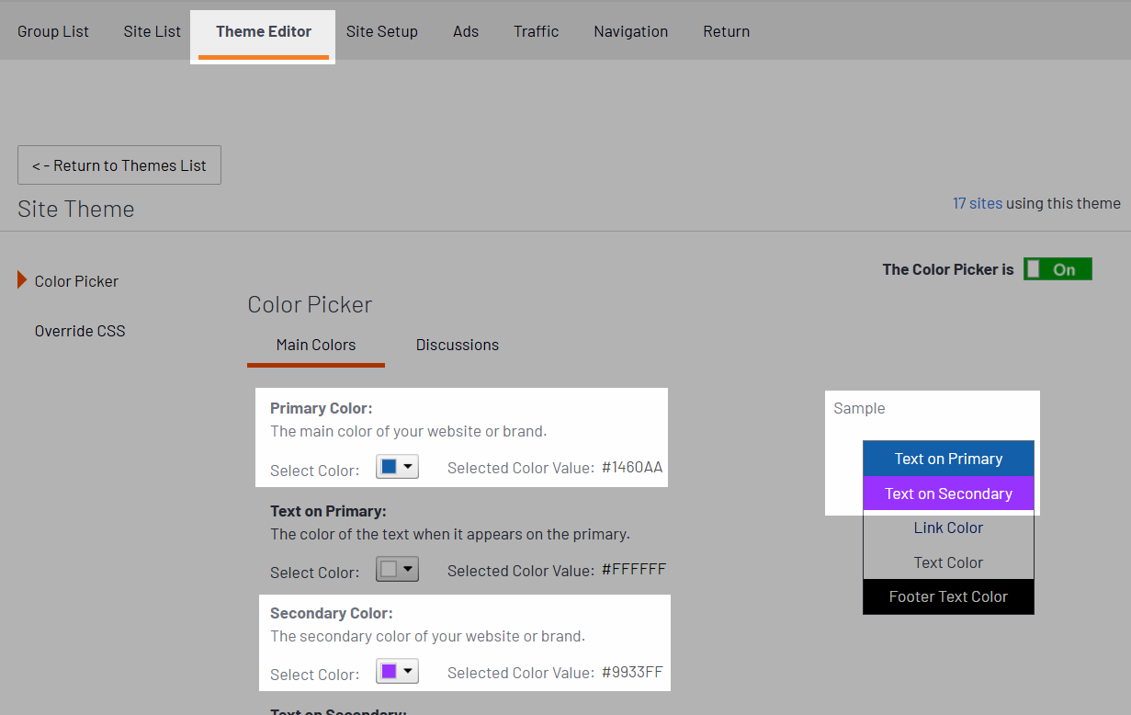Switch to the Discussions tab

(457, 346)
